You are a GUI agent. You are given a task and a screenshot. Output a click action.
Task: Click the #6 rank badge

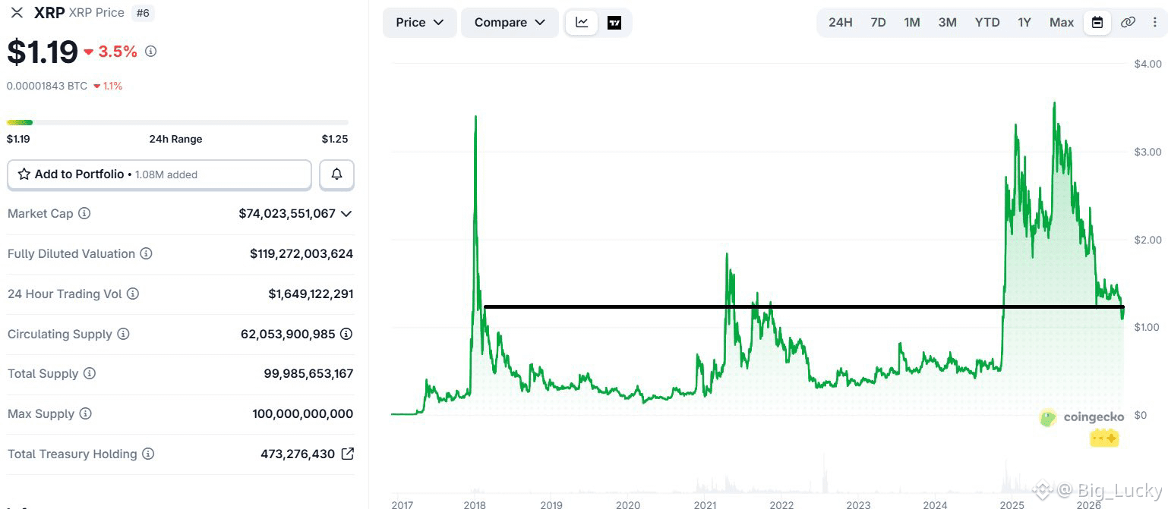click(142, 13)
